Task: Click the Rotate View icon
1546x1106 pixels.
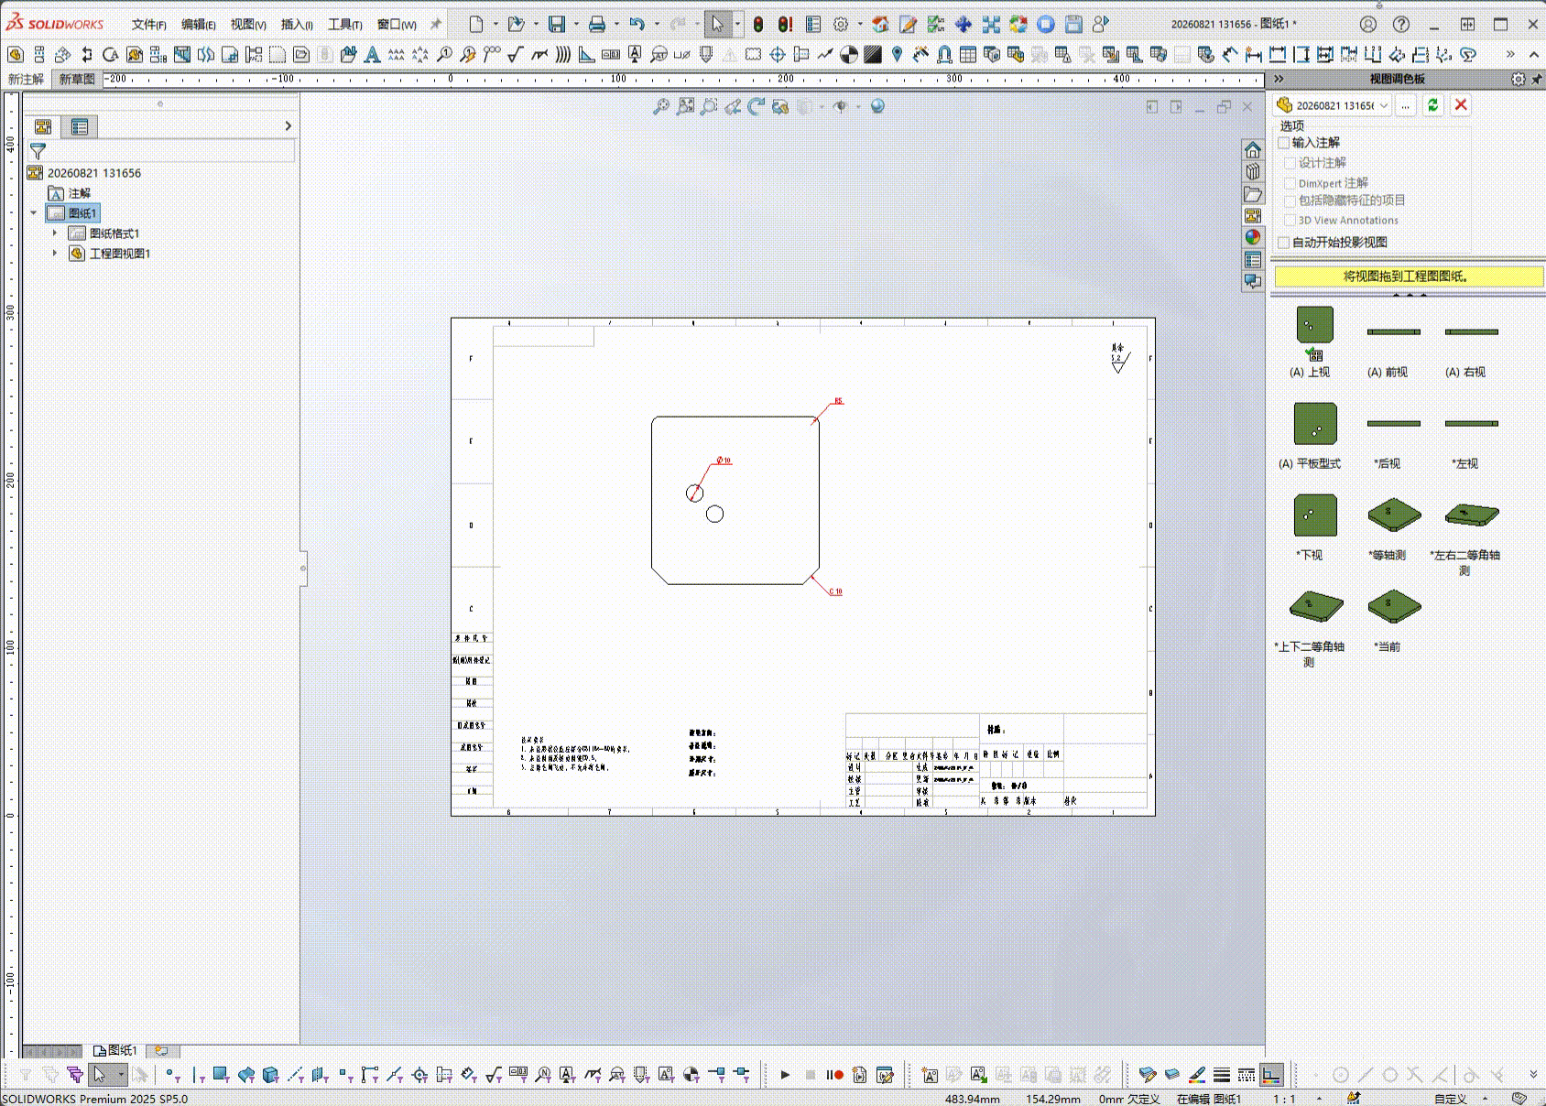Action: [x=756, y=107]
